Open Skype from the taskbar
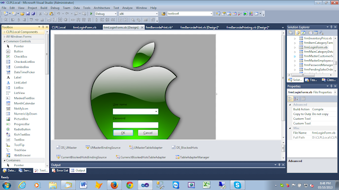Screen dimensions: 339x190 pos(237,185)
